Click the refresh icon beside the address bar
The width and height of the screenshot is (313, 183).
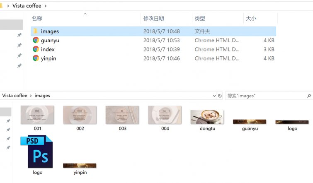click(220, 96)
